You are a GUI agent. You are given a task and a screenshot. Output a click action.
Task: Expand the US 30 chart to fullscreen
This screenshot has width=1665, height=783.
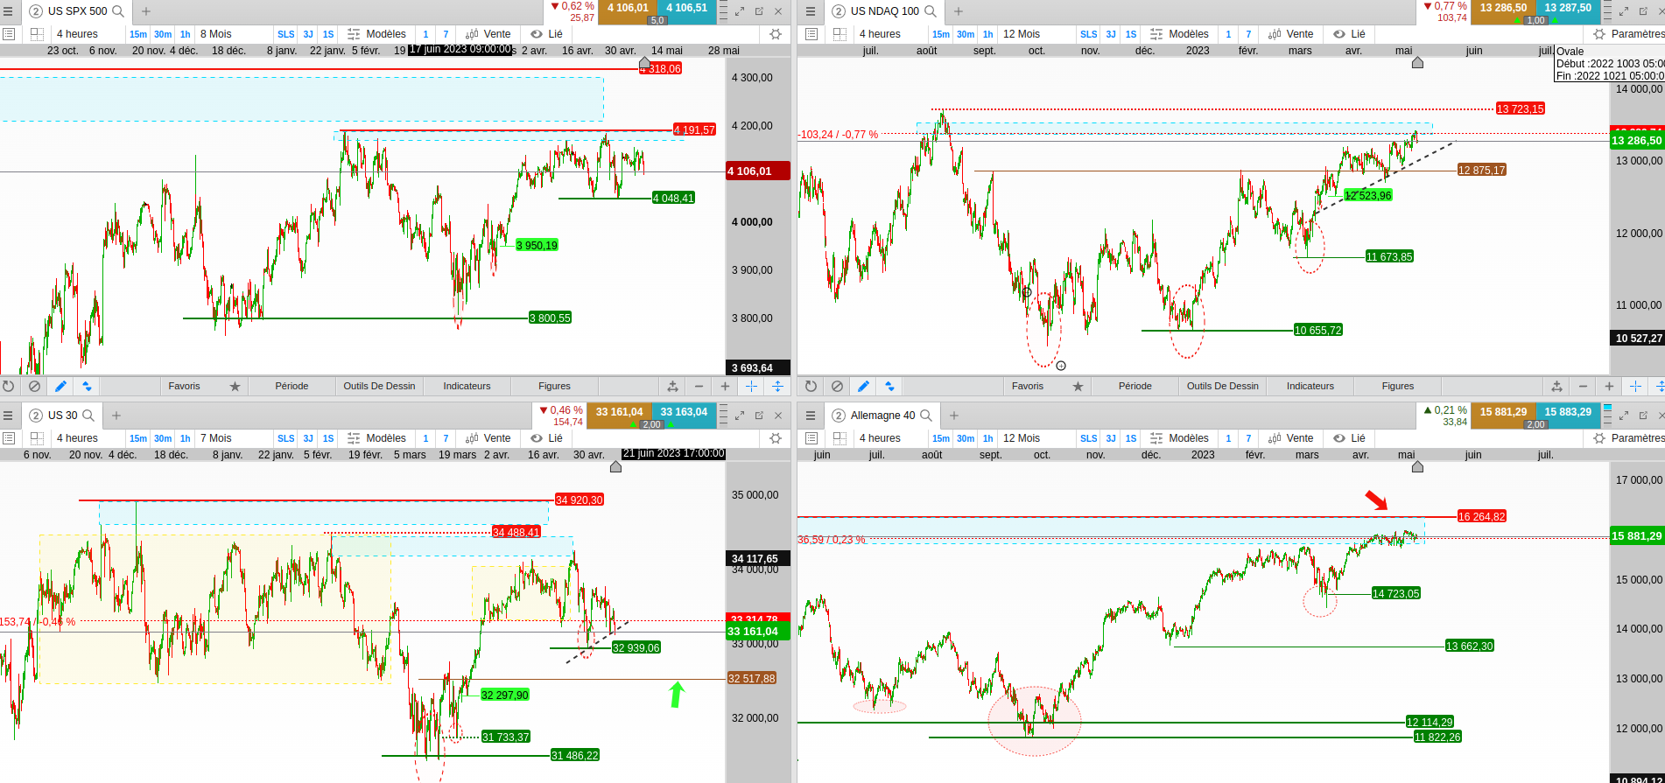tap(740, 416)
